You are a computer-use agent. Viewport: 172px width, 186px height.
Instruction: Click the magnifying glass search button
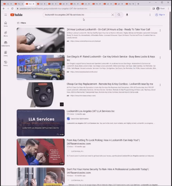119,15
